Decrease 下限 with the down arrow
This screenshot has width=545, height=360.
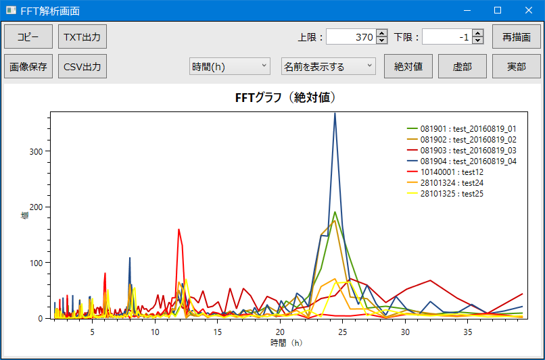[x=478, y=41]
